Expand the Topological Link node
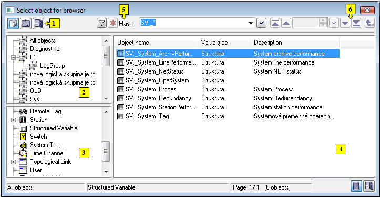 coord(13,162)
